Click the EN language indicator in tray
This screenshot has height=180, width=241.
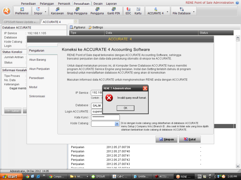[x=199, y=177]
